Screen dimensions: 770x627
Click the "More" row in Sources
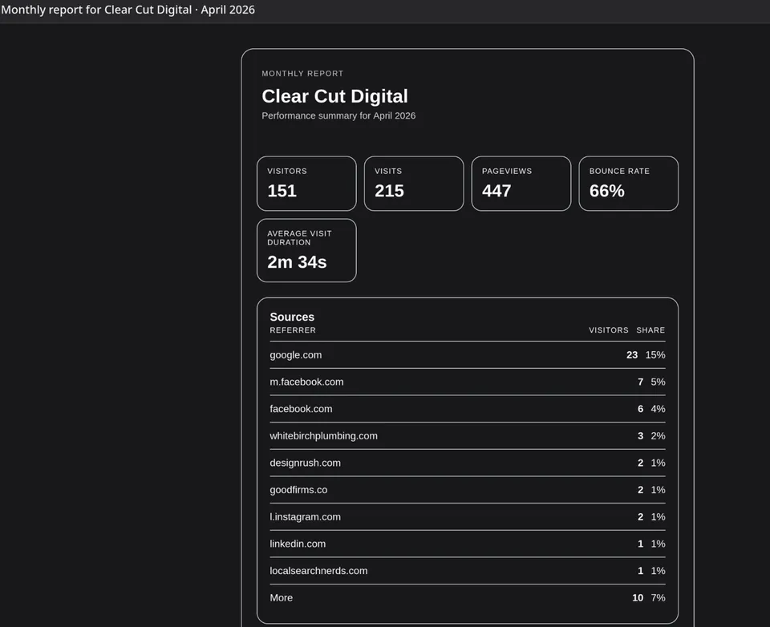[468, 598]
